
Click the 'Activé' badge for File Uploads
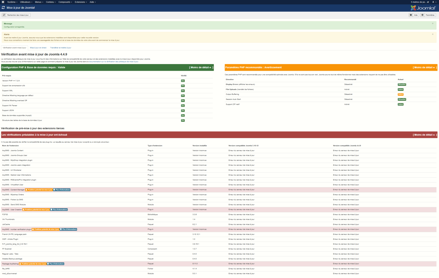[x=400, y=90]
